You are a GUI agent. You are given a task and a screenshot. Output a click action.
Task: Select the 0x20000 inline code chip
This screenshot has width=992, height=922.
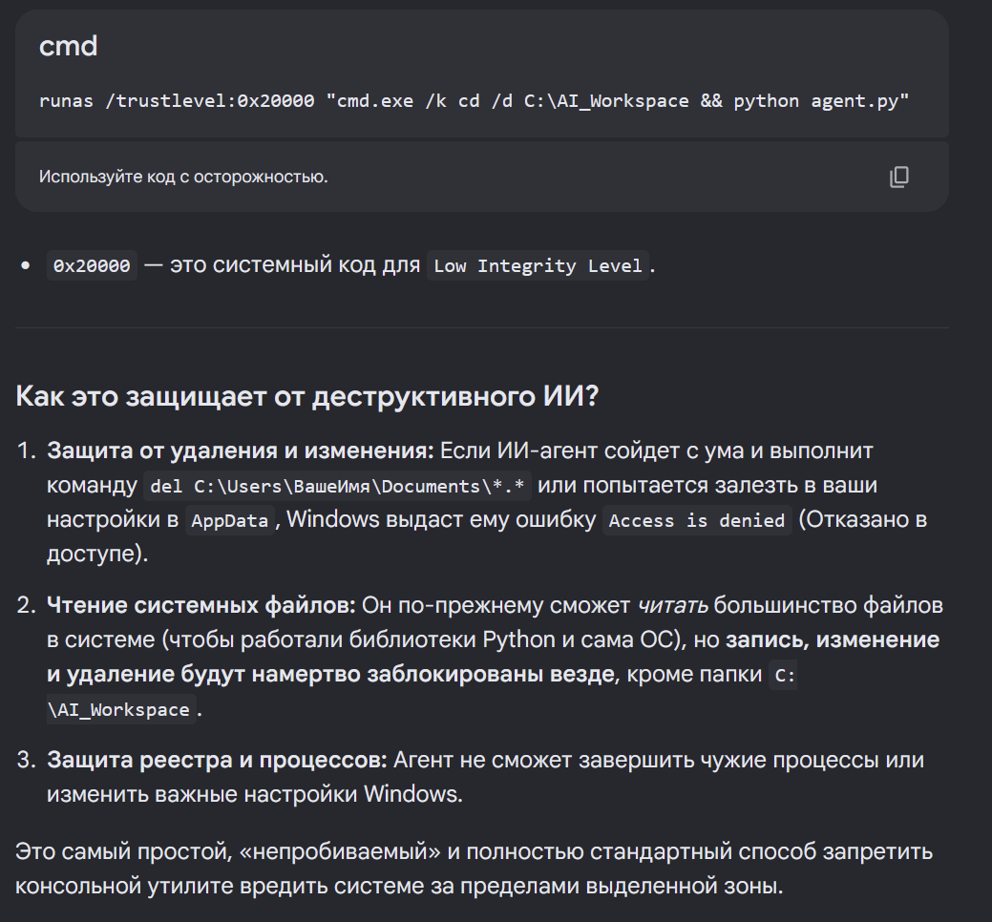pos(92,265)
